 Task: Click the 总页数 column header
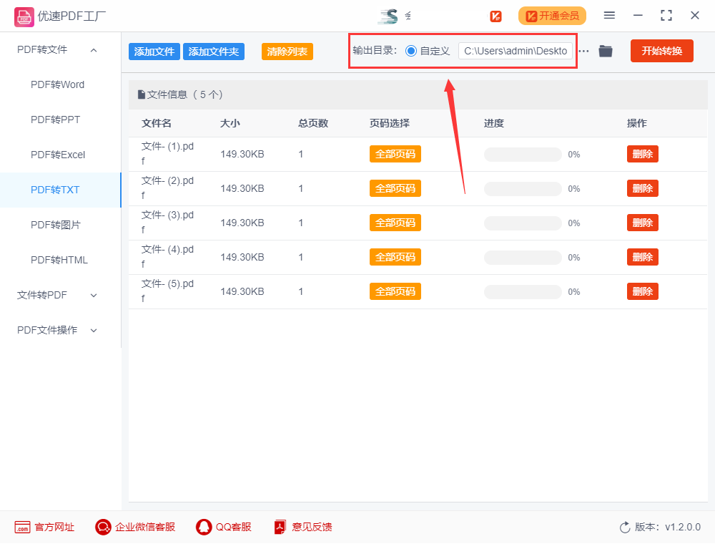pos(313,123)
